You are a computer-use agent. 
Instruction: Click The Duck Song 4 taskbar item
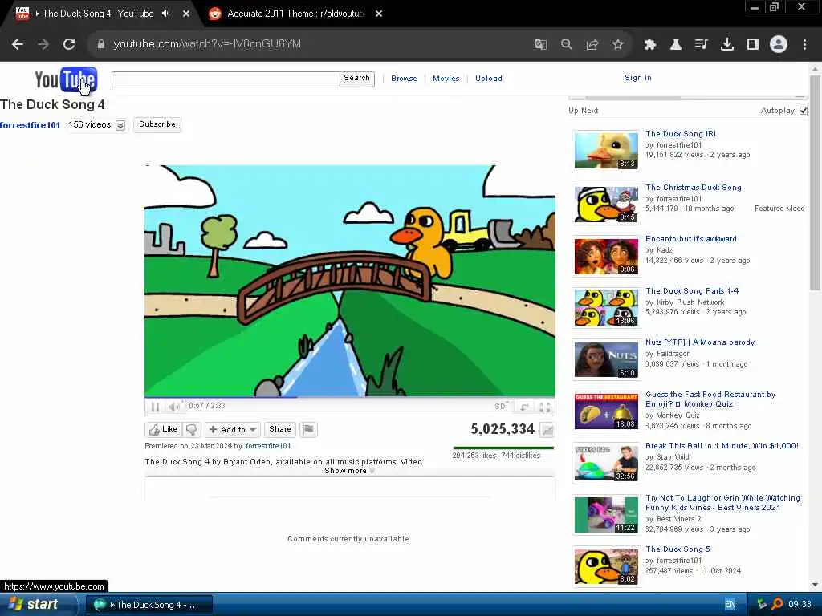149,605
